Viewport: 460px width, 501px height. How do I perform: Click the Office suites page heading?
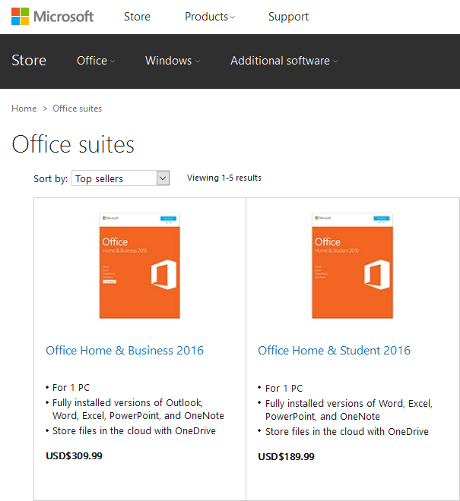[x=73, y=144]
